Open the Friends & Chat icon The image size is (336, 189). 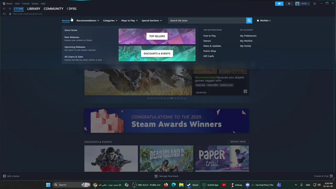coord(331,176)
